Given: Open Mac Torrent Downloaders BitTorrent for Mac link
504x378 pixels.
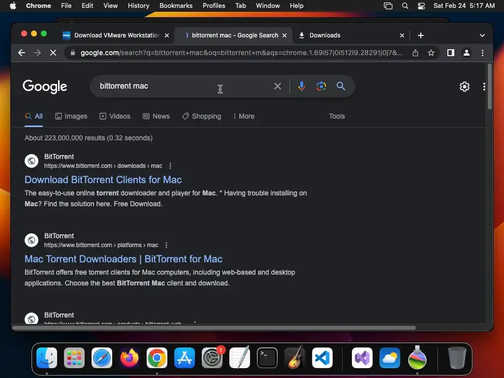Looking at the screenshot, I should (124, 259).
